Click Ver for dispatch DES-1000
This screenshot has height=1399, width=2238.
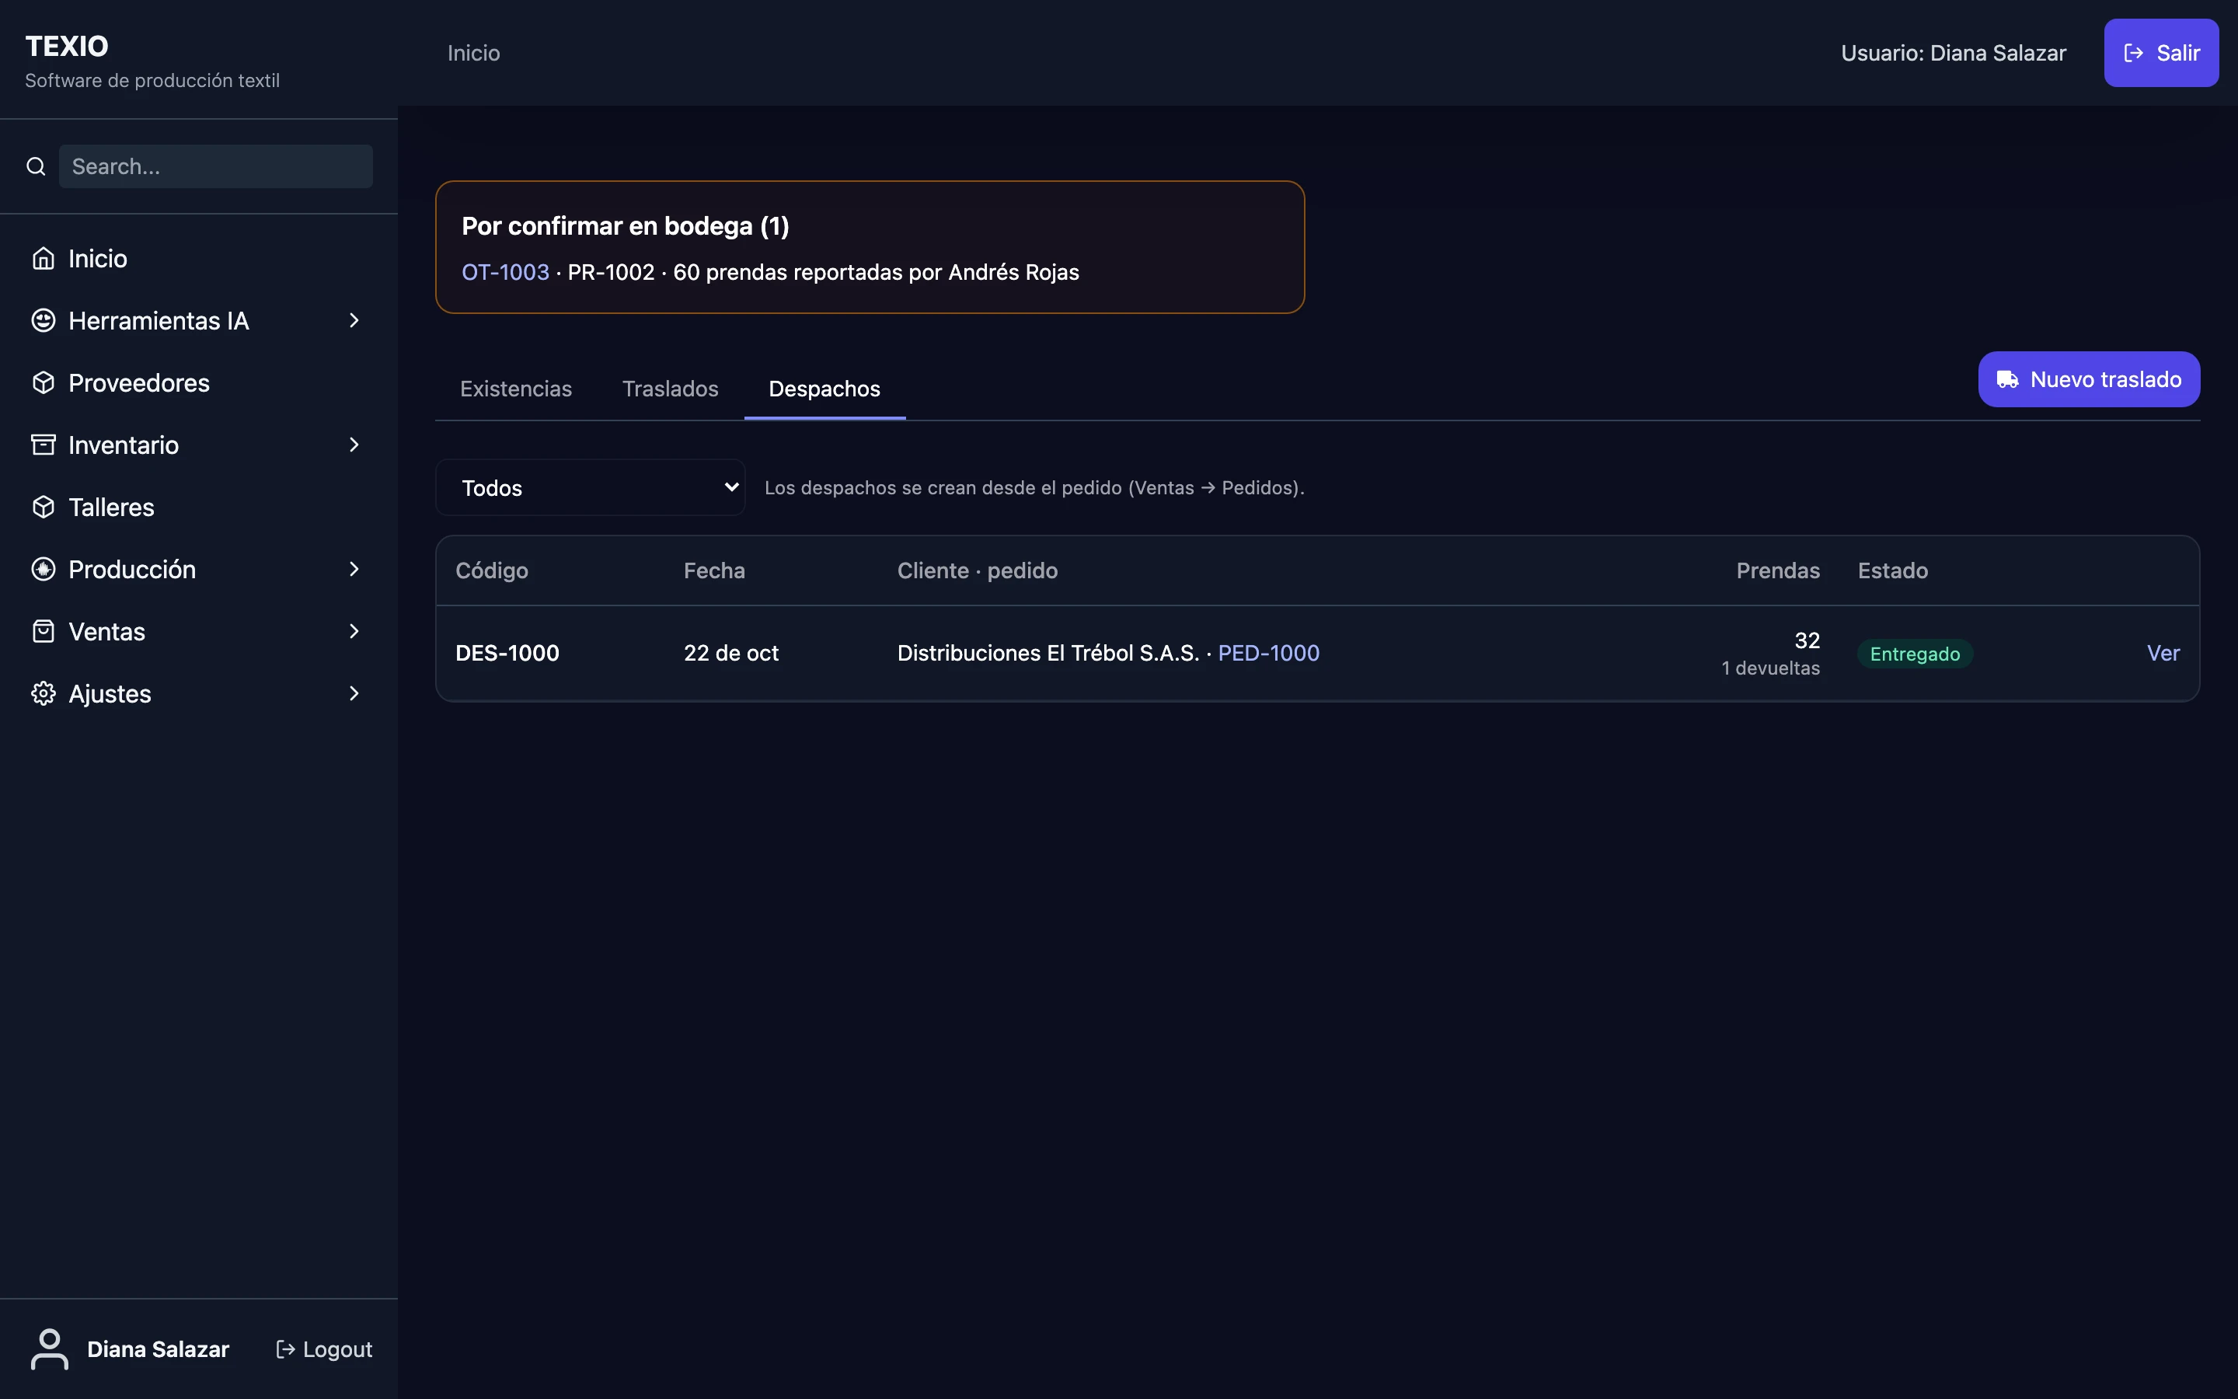(2163, 653)
